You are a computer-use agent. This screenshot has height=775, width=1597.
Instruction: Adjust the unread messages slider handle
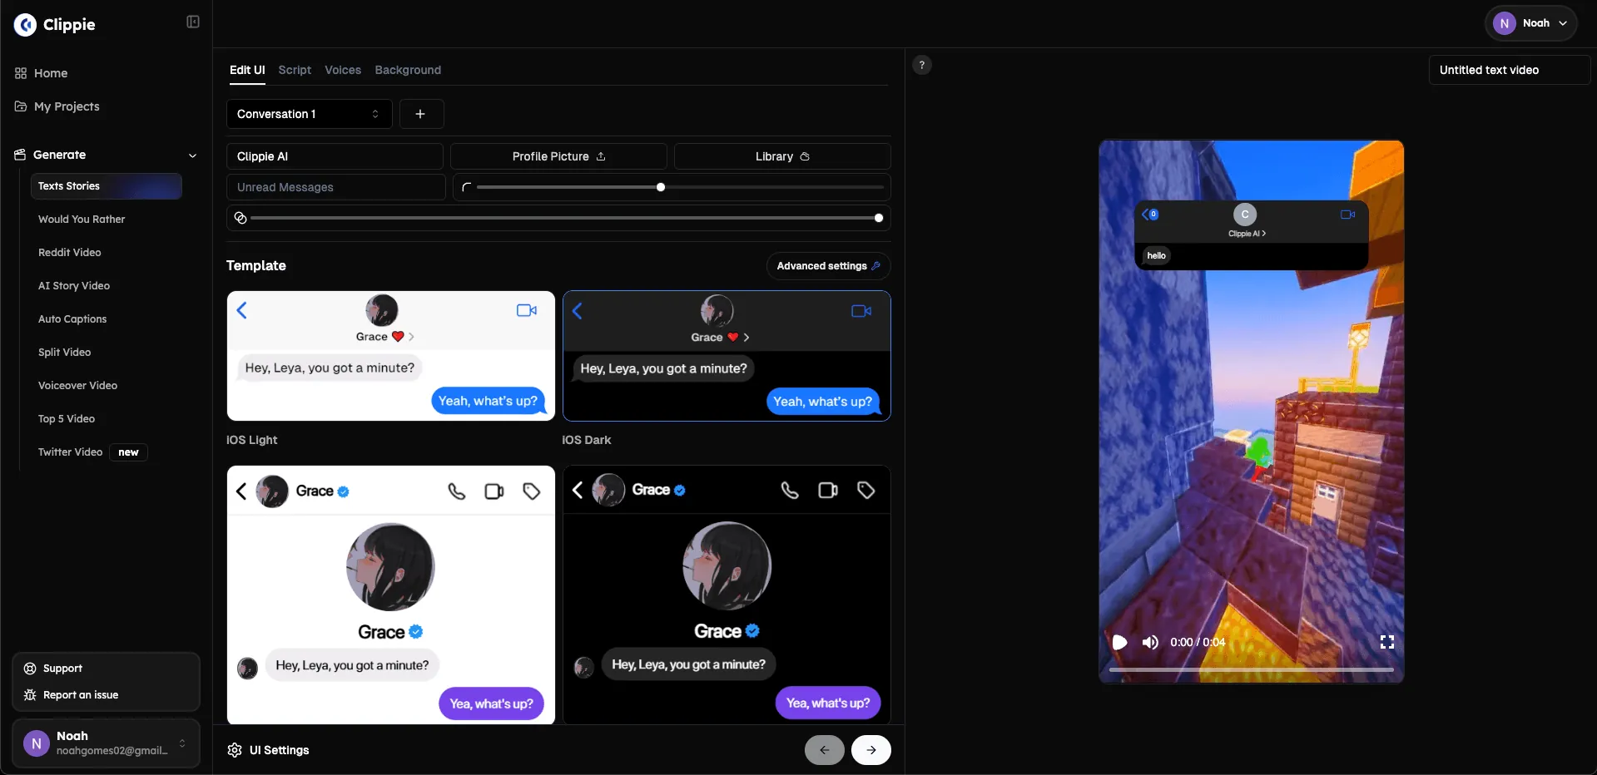tap(660, 187)
